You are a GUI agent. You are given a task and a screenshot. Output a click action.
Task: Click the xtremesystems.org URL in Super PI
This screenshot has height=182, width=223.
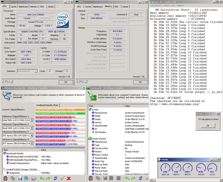175,104
